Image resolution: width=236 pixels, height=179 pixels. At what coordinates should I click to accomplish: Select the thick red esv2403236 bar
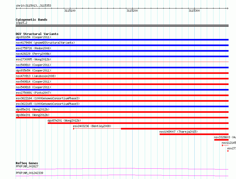pos(175,129)
